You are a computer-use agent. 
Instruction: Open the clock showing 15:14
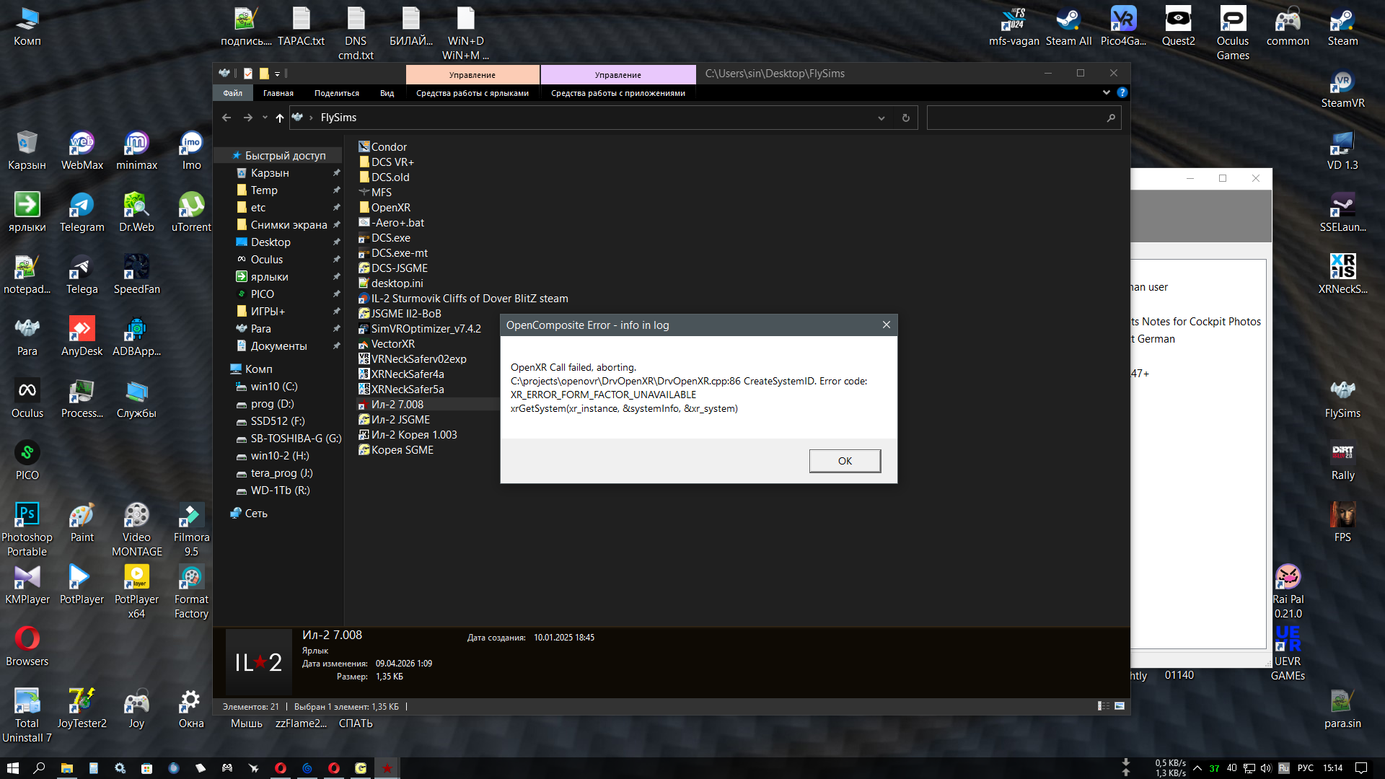1333,768
